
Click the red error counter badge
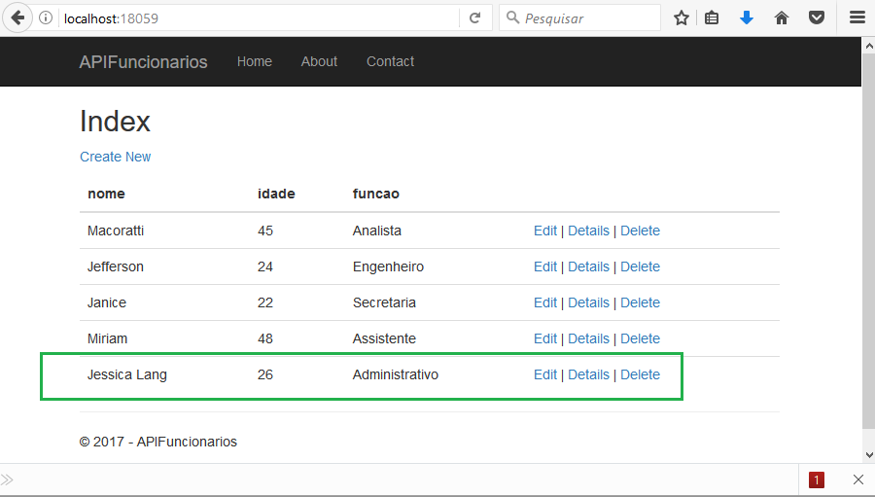[x=817, y=479]
